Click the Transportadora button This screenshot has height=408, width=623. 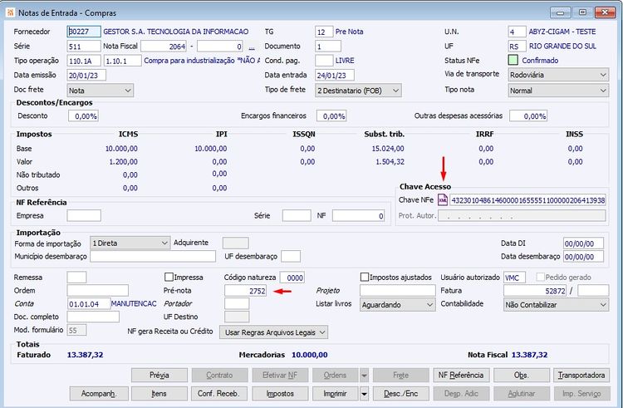coord(581,375)
